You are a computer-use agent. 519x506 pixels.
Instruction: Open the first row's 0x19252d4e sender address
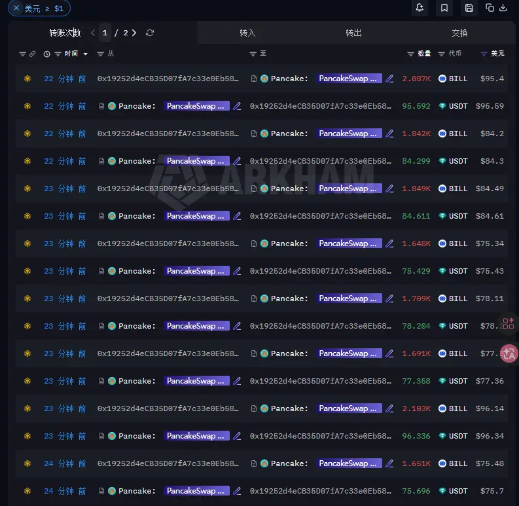coord(168,79)
